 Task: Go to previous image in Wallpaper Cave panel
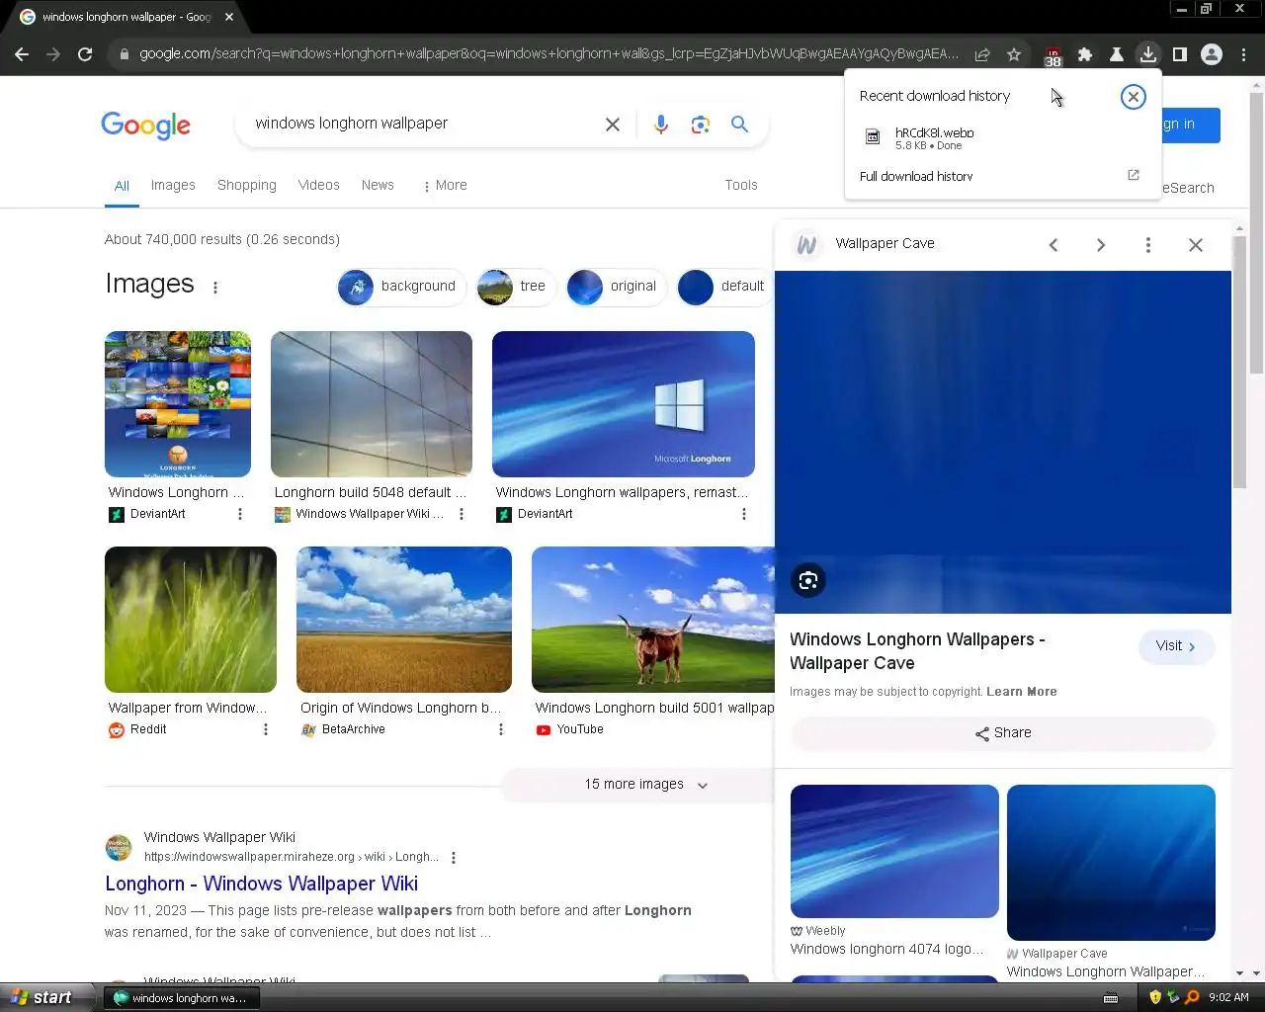click(x=1054, y=245)
